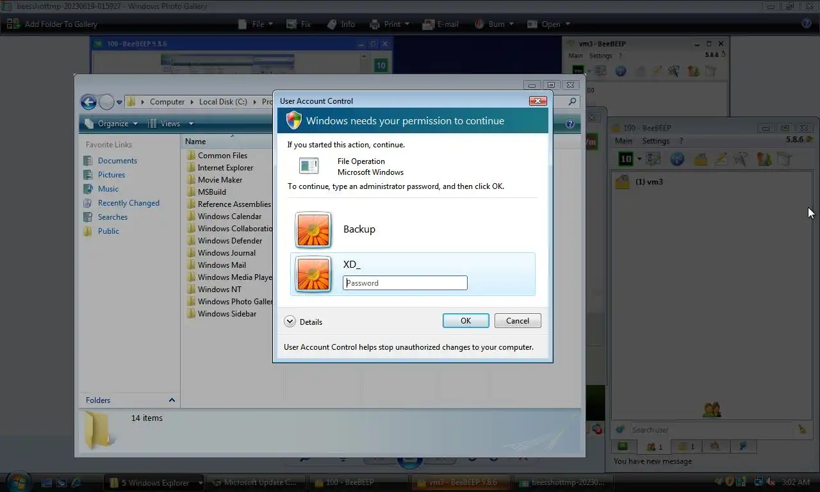Open the ? menu in 100 - BeeBEEP window
This screenshot has width=820, height=492.
(x=681, y=141)
